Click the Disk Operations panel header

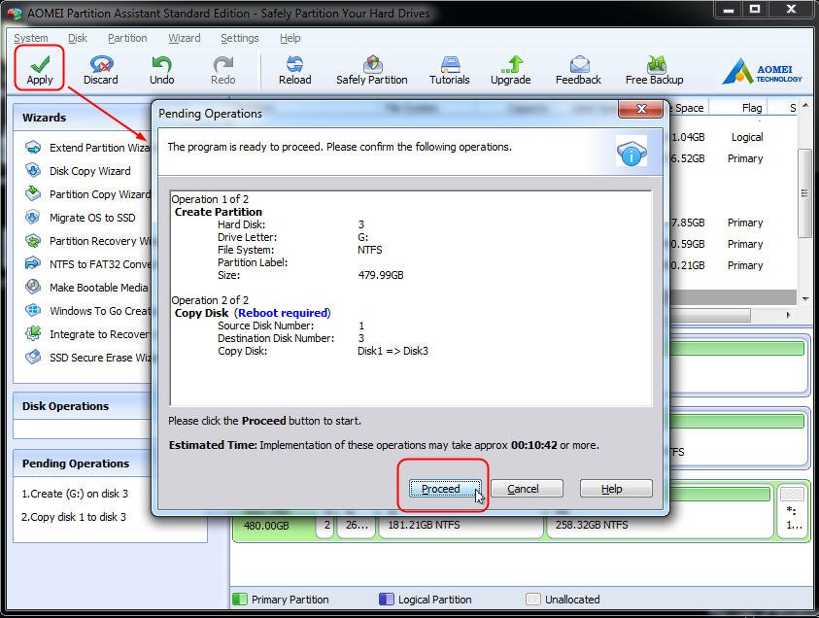pos(82,406)
